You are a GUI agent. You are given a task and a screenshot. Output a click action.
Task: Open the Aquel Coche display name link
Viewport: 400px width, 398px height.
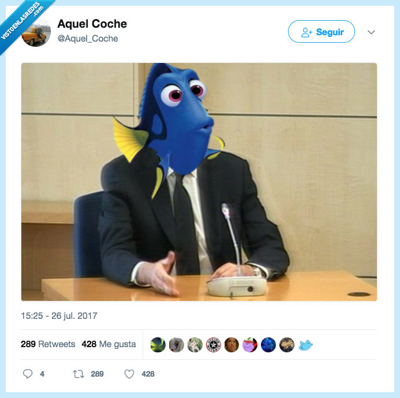[92, 24]
